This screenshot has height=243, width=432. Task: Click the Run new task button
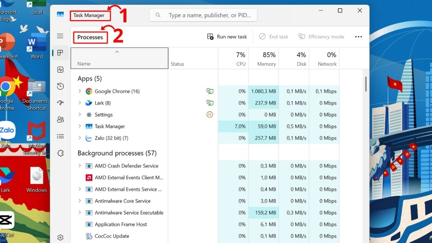[227, 36]
